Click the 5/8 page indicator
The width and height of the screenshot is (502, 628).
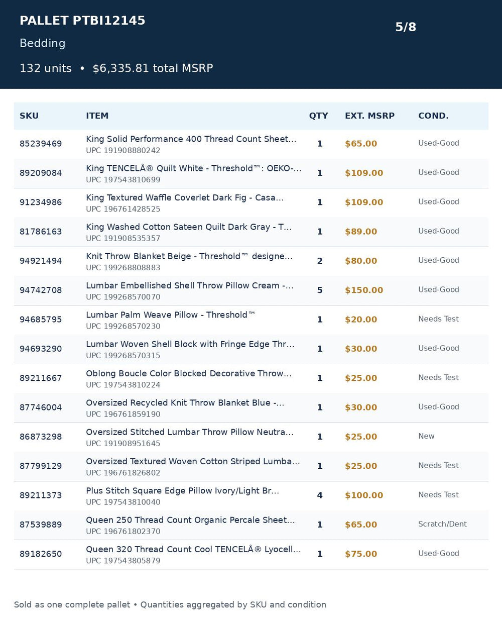coord(406,27)
